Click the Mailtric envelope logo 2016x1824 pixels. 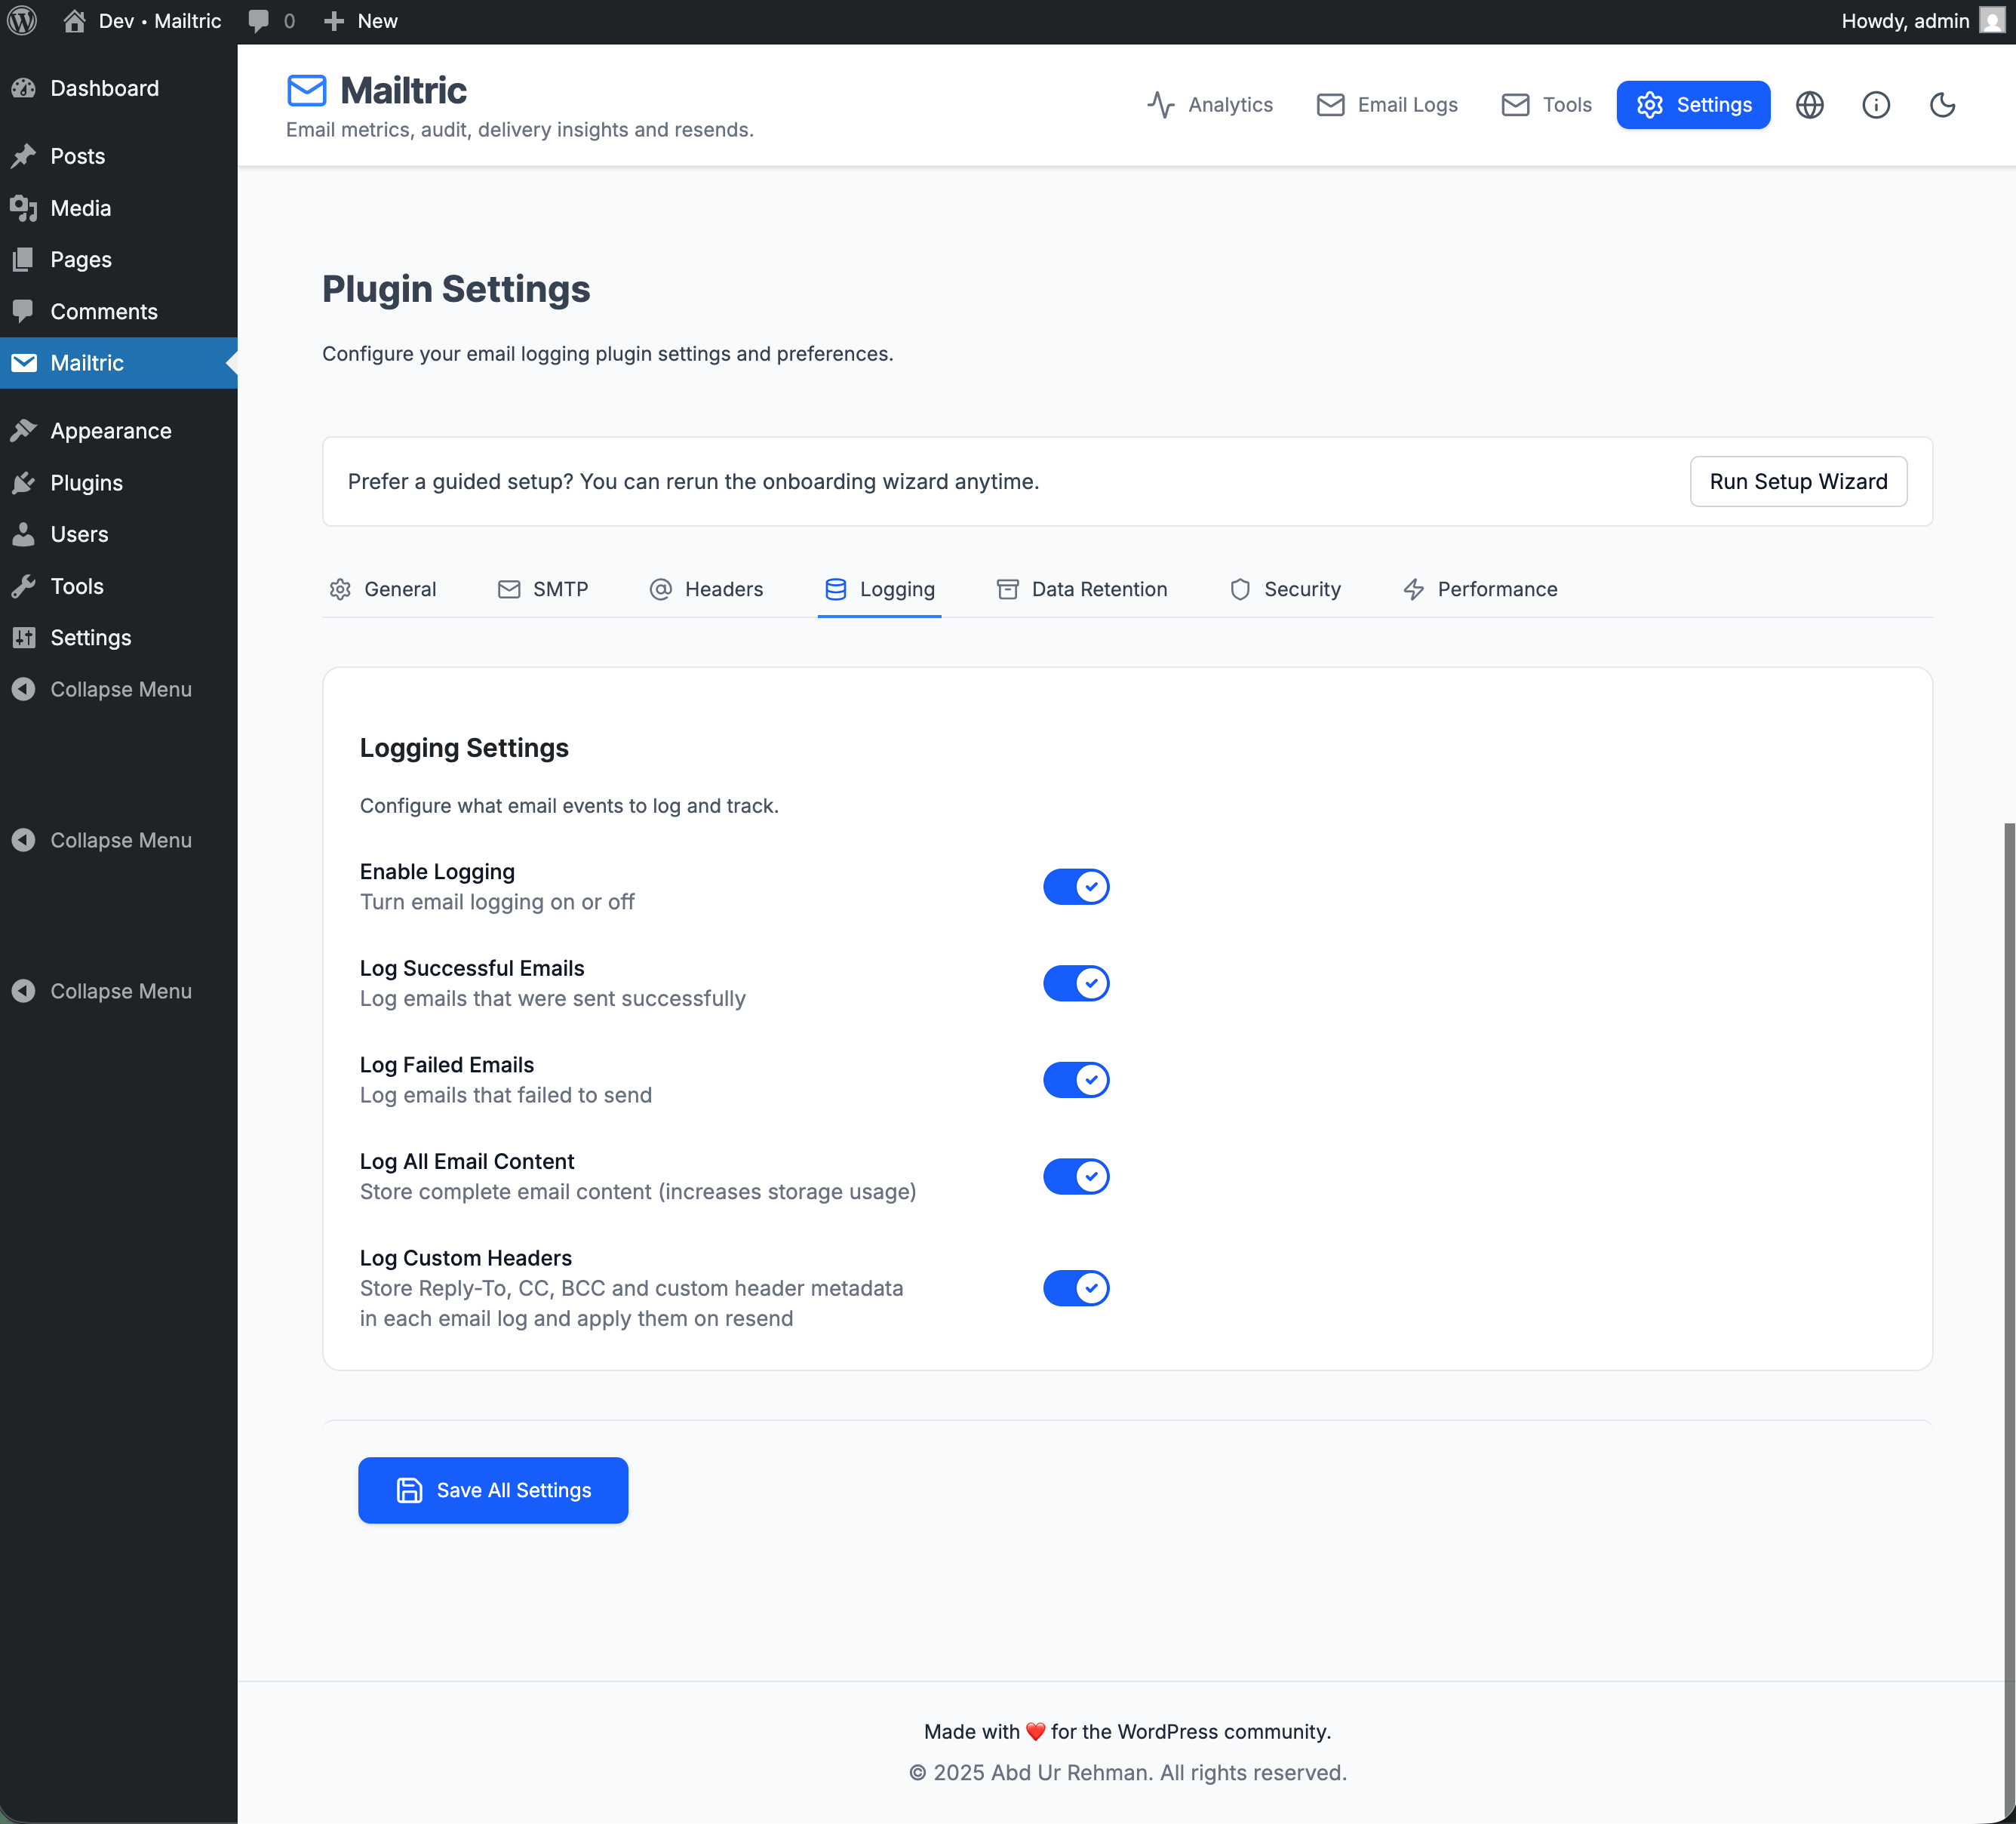coord(306,90)
